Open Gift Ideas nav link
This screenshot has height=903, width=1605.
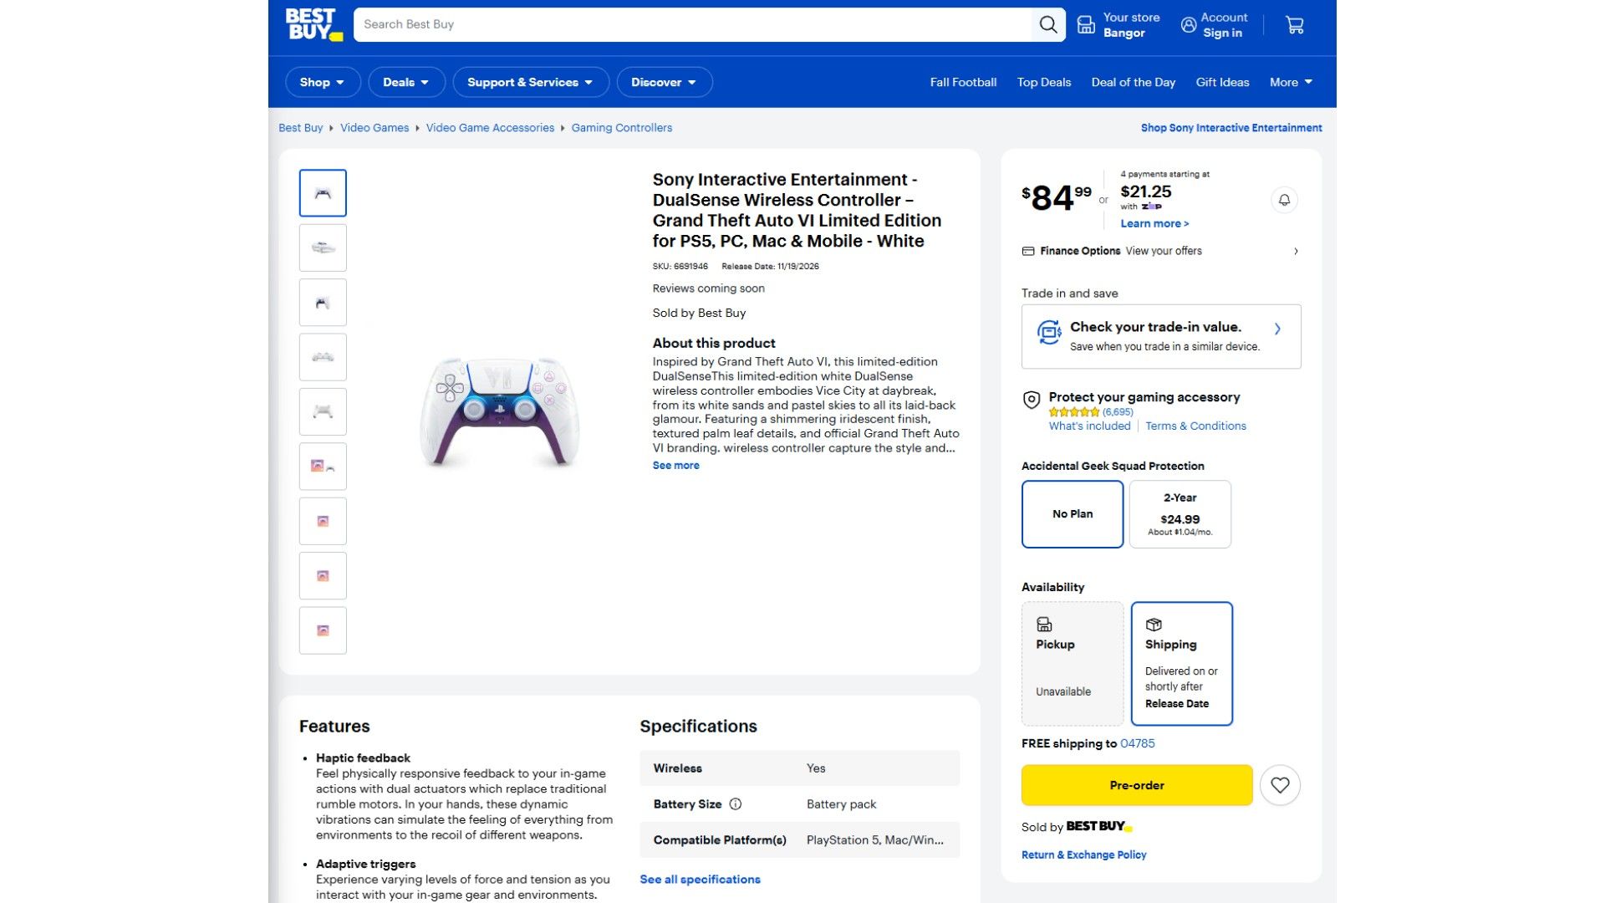pyautogui.click(x=1222, y=82)
